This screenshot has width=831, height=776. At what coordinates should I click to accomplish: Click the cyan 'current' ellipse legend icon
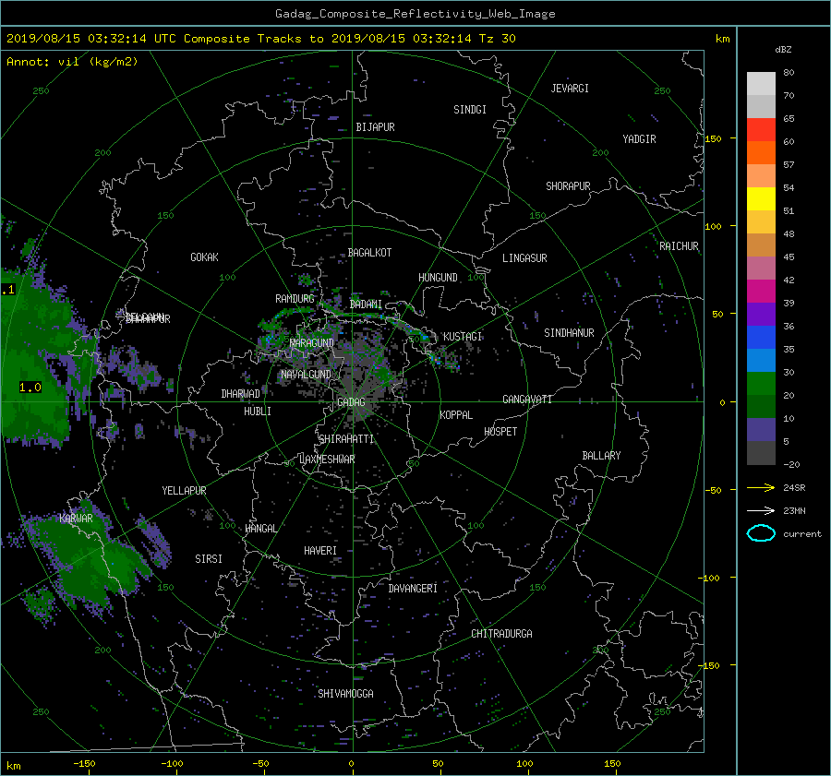tap(761, 533)
